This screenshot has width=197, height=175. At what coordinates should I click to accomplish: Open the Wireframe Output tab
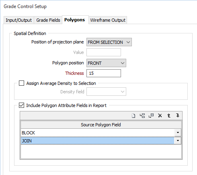click(108, 20)
